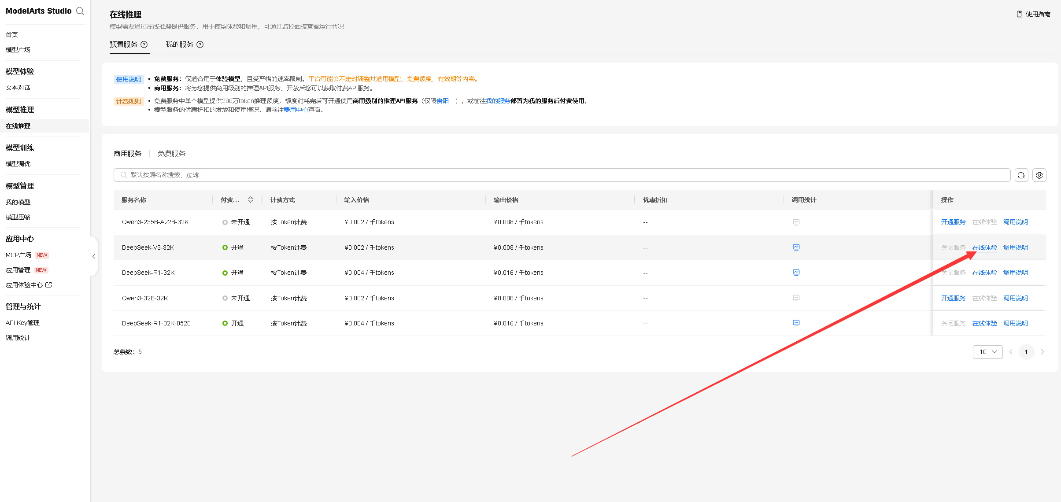Open the page size dropdown showing 10
Viewport: 1061px width, 502px height.
(x=987, y=352)
